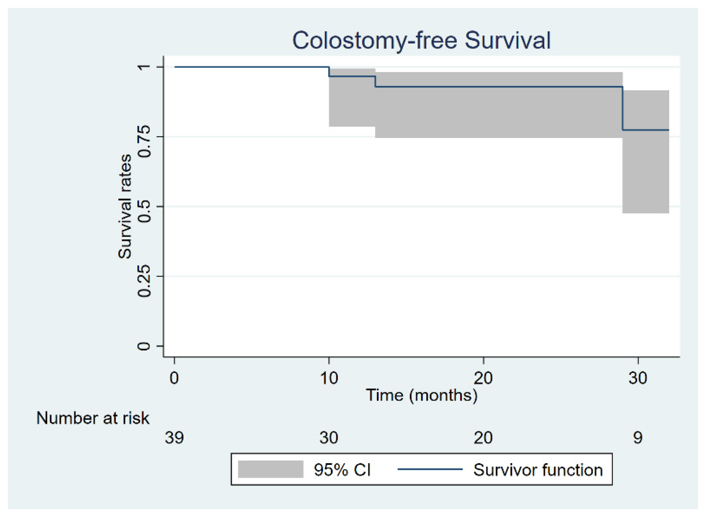Viewport: 706px width, 518px height.
Task: Select the gray 95% CI legend swatch
Action: tap(270, 469)
